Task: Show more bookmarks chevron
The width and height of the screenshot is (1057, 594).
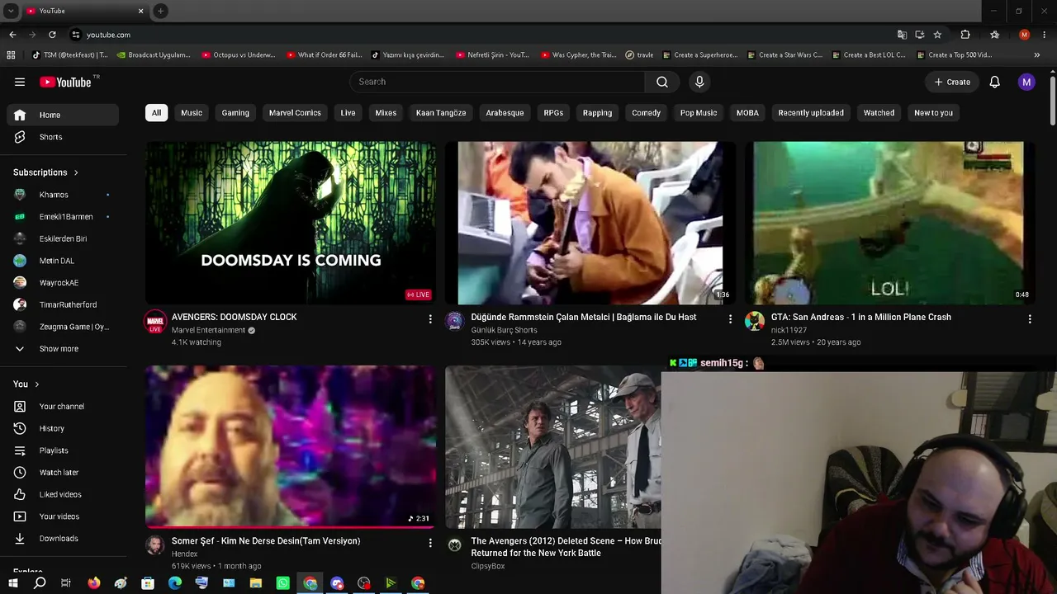Action: (1037, 55)
